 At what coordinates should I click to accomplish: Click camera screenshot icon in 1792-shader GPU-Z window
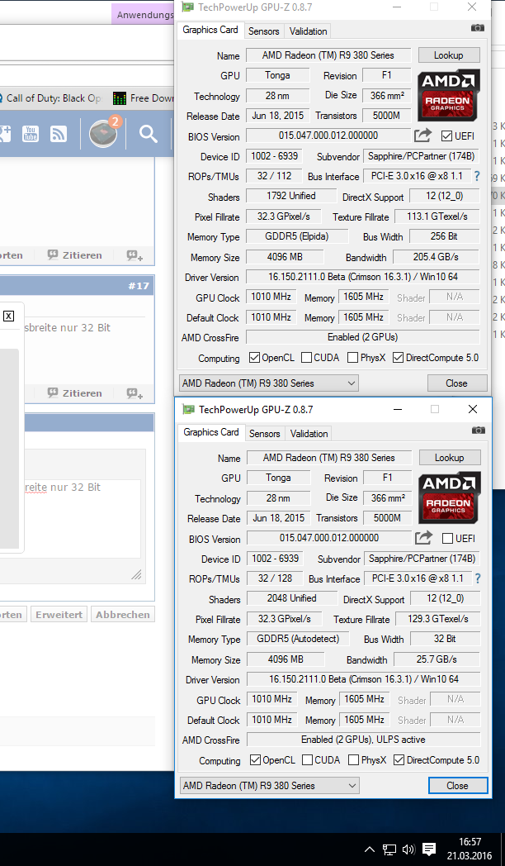478,27
